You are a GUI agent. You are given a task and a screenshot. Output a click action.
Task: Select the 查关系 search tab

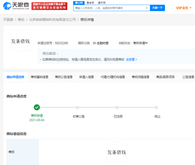coord(102,3)
